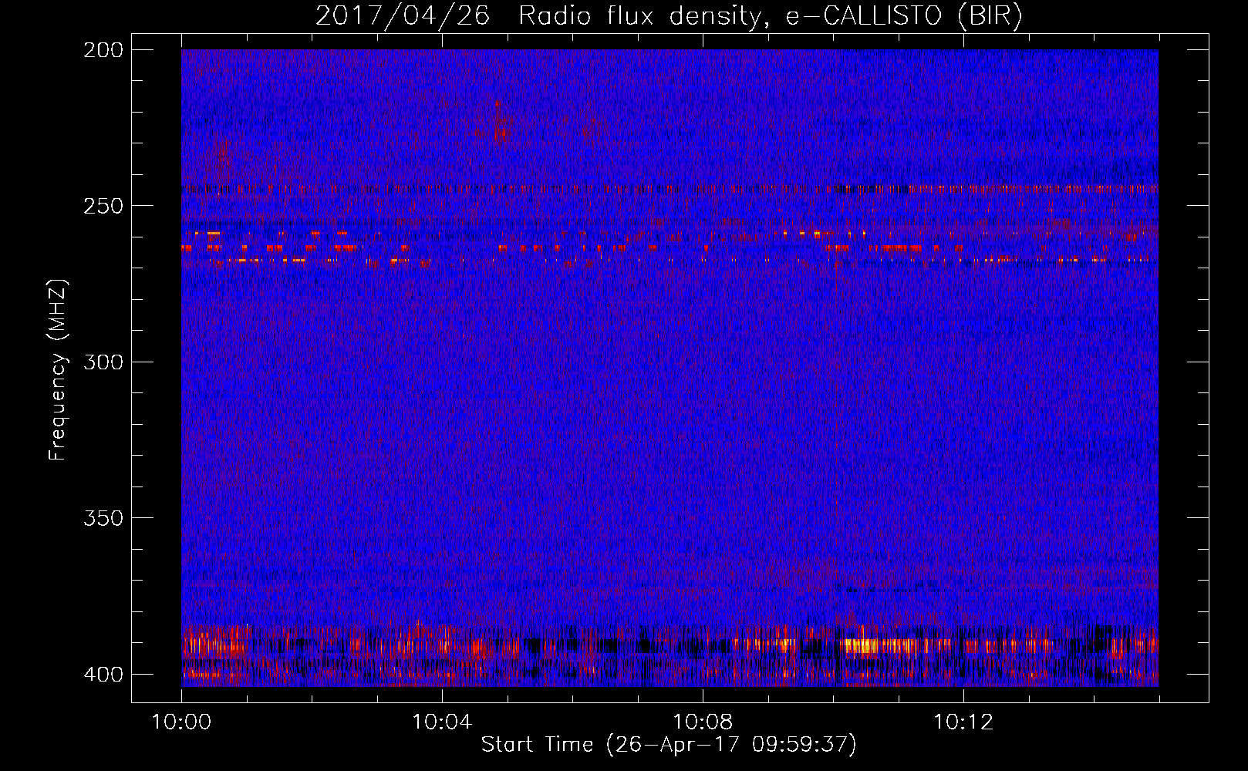Click the red feature near 220 MHz at 10:05
The height and width of the screenshot is (771, 1248).
tap(500, 123)
